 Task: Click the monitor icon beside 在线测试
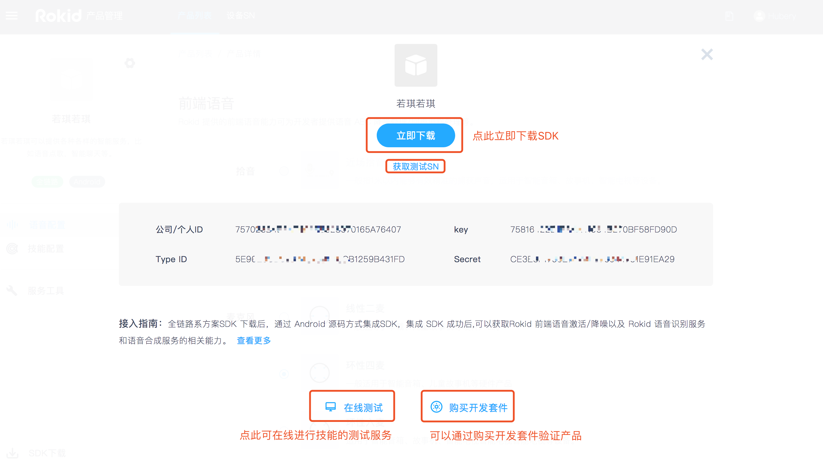coord(330,407)
